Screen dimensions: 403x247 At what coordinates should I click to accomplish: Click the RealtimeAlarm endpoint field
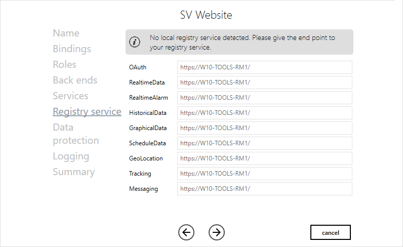click(x=264, y=98)
